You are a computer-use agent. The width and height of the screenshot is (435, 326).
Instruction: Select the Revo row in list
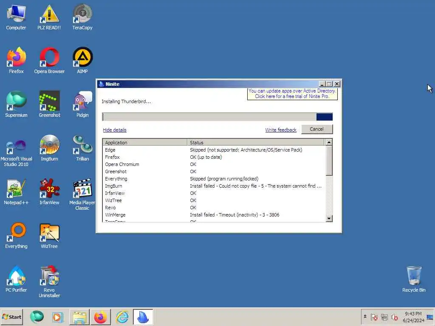click(214, 207)
